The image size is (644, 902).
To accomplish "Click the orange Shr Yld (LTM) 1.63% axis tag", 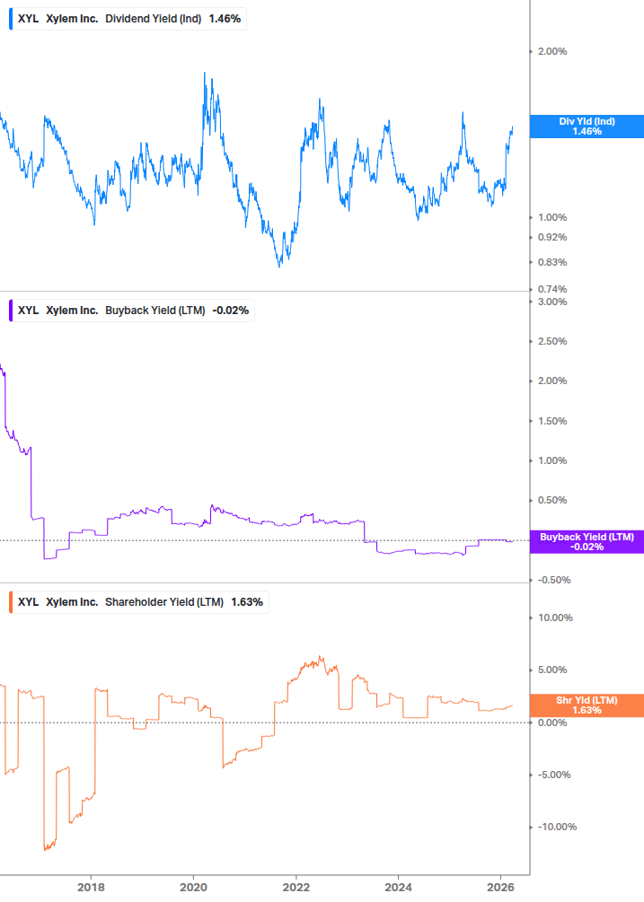I will click(x=587, y=705).
